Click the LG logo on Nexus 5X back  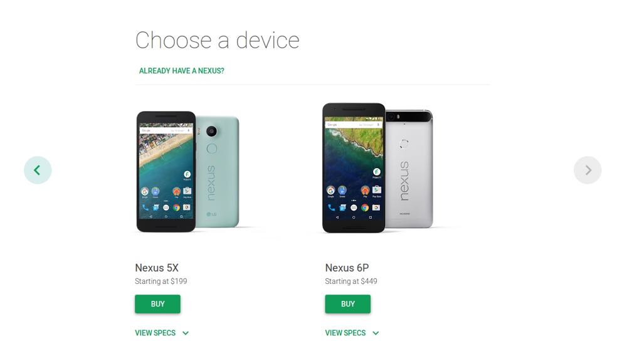tap(211, 214)
